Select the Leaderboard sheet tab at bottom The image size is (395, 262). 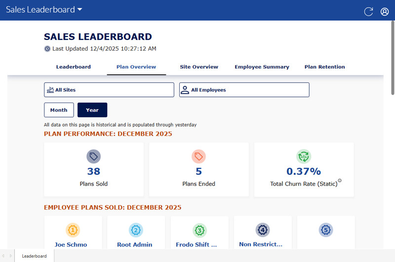point(34,256)
